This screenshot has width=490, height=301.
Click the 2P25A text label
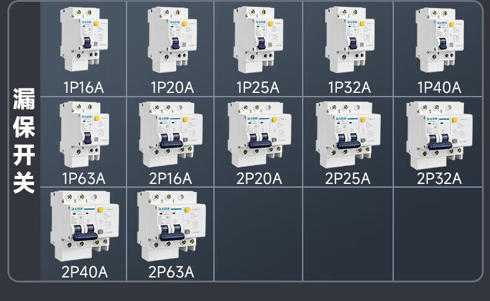coord(347,179)
